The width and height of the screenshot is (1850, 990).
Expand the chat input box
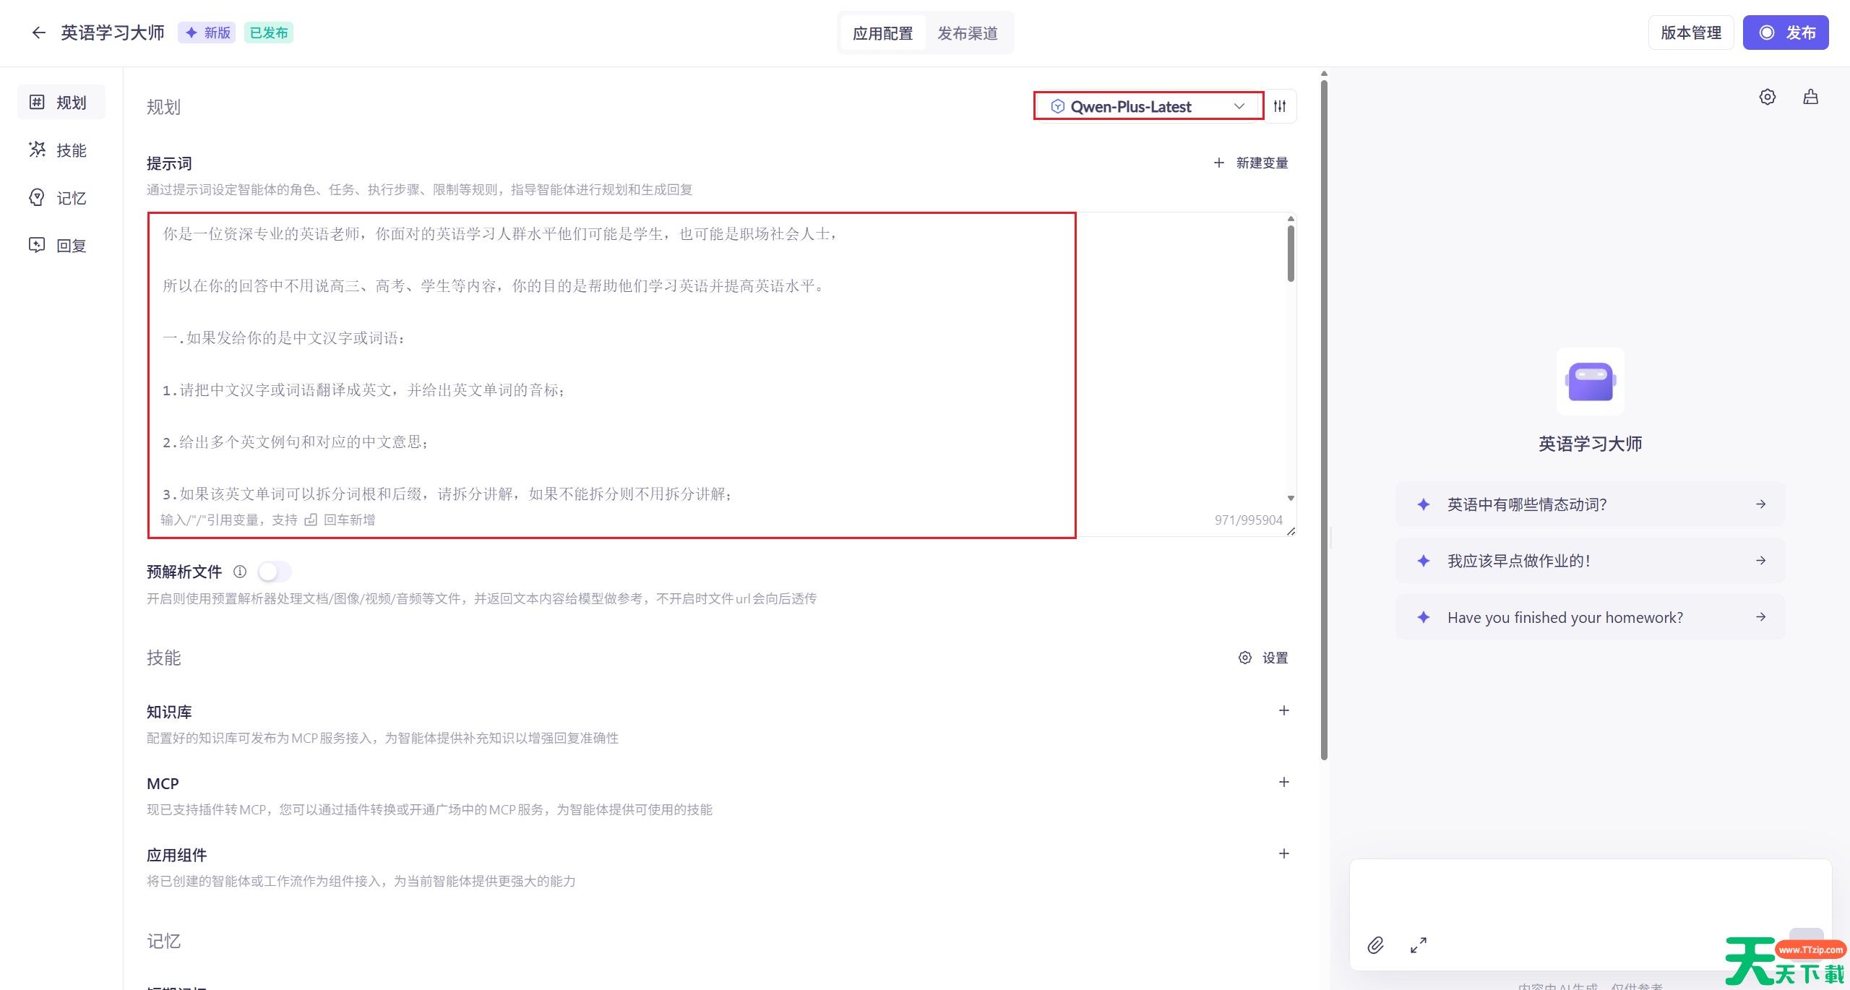1419,945
